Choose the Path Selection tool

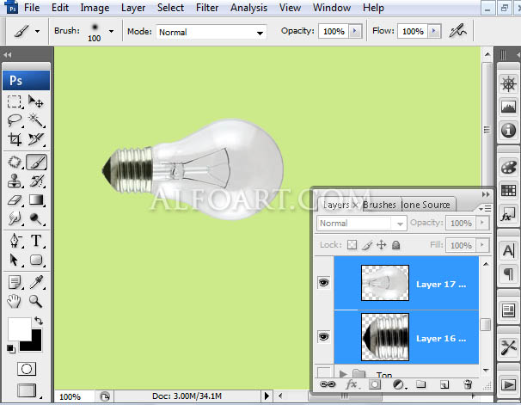[x=15, y=260]
